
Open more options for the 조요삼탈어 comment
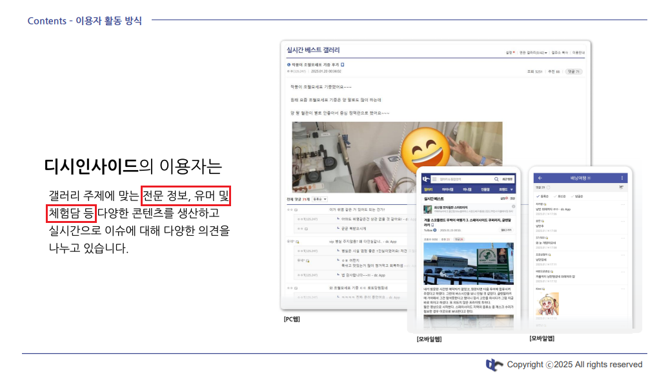click(x=623, y=255)
